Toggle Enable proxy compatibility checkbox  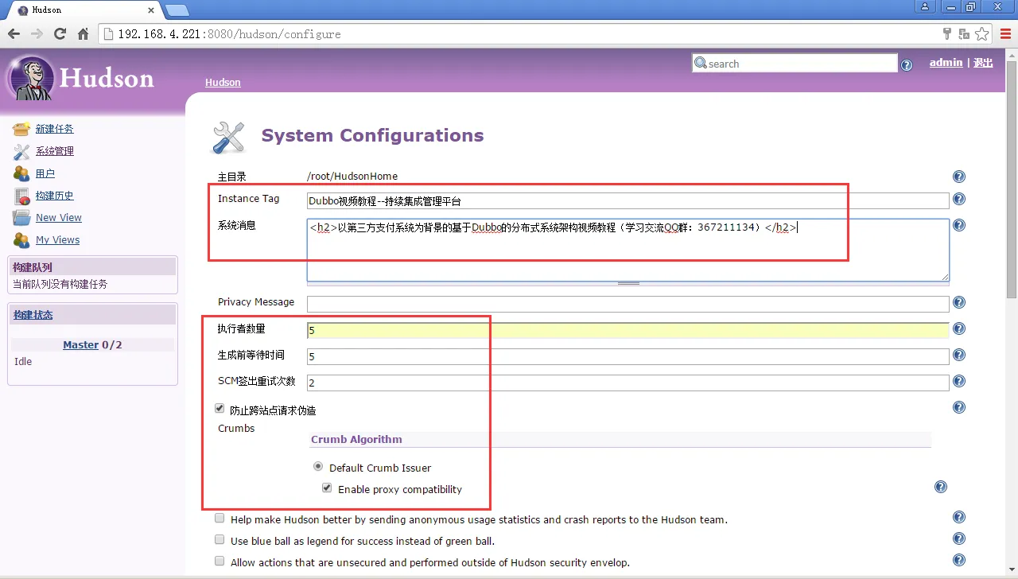coord(327,488)
